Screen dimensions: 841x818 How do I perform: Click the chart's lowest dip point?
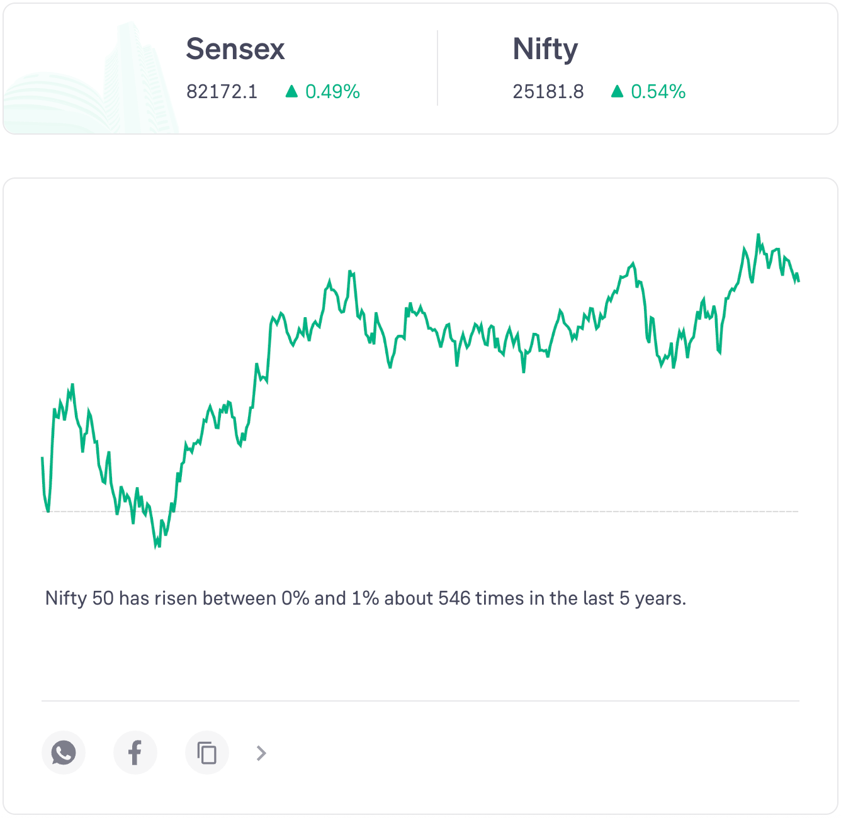coord(155,546)
